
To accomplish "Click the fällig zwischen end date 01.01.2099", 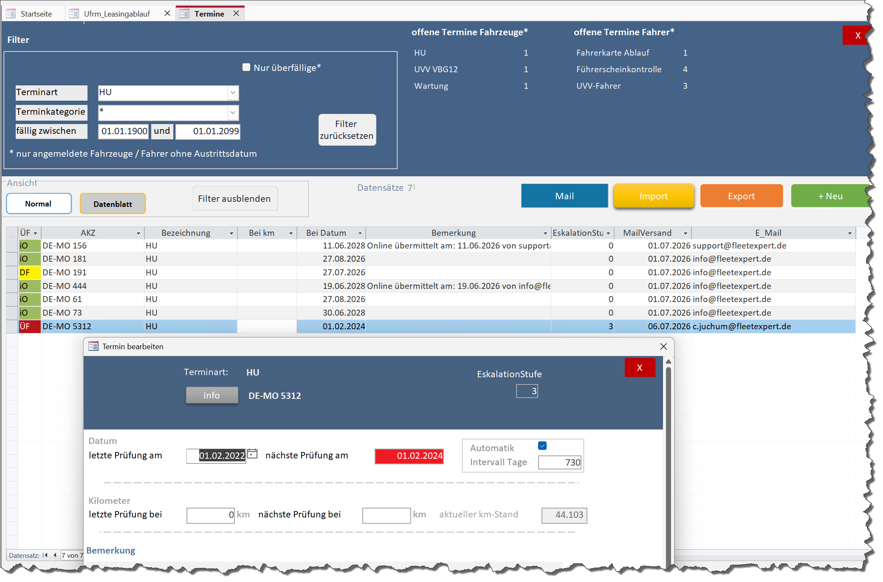I will [x=208, y=131].
